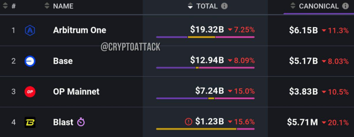This screenshot has height=137, width=354.
Task: Sort by the NAME column arrows
Action: (x=47, y=6)
